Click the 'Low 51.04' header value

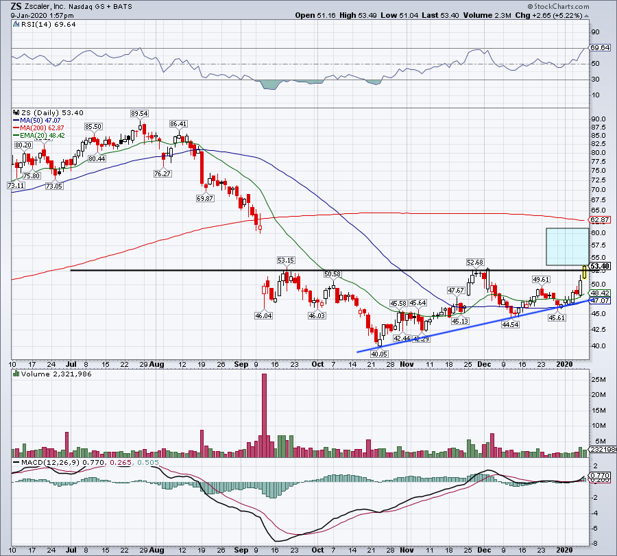[400, 15]
